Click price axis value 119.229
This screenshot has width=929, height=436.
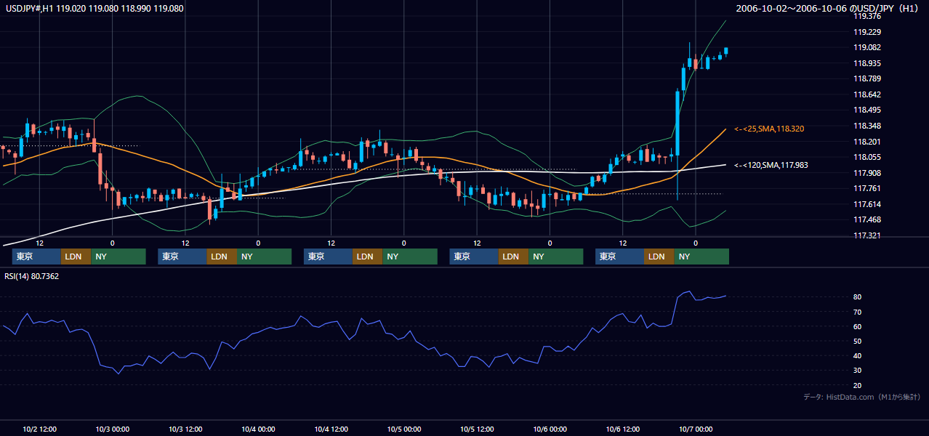coord(866,32)
